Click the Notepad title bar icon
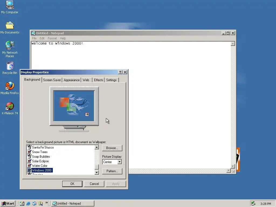This screenshot has width=276, height=207. (x=33, y=33)
